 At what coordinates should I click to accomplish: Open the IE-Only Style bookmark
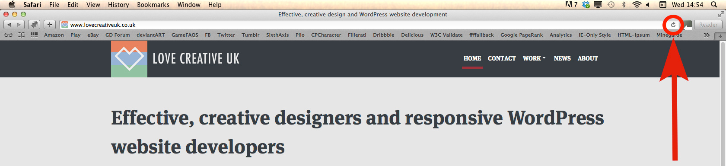click(x=595, y=35)
